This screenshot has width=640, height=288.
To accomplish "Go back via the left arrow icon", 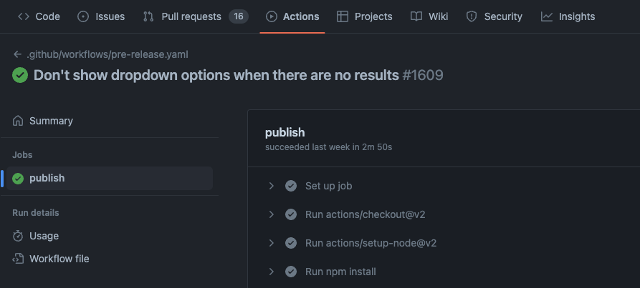I will point(17,54).
